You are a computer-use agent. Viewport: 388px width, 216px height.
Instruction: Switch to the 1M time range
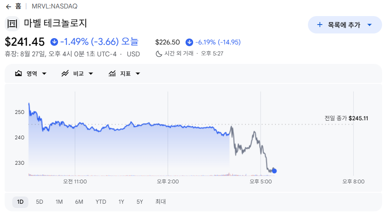(x=59, y=202)
